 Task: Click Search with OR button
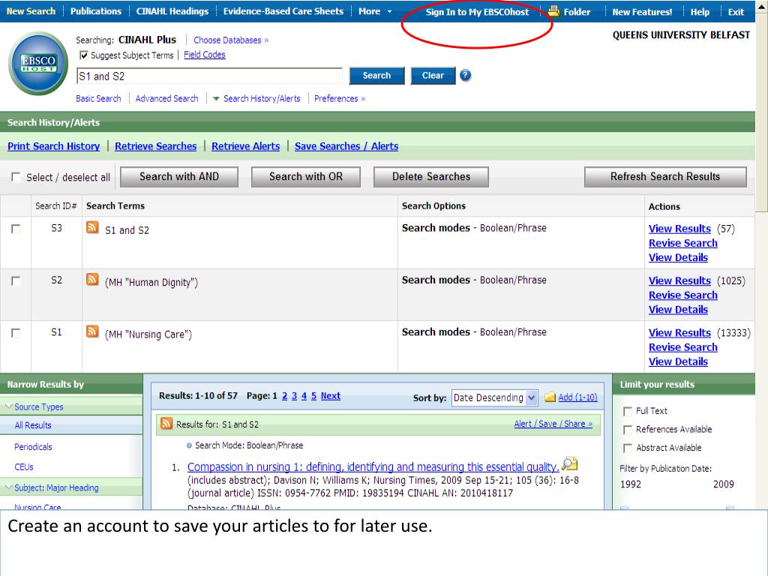point(306,177)
